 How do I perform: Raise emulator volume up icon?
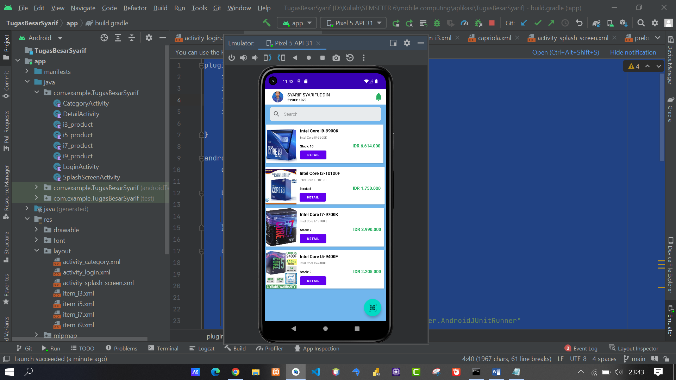click(x=243, y=58)
